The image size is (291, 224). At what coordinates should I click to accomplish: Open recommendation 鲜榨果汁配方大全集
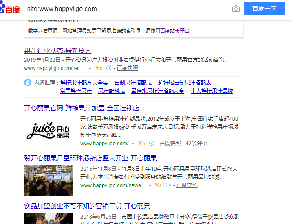click(84, 83)
